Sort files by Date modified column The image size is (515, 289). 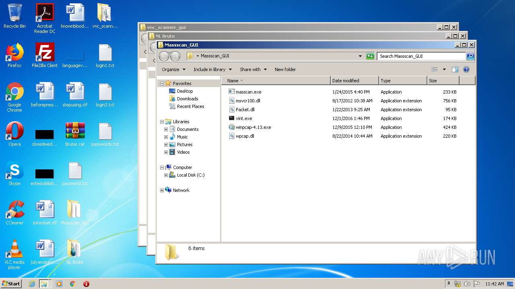(354, 81)
